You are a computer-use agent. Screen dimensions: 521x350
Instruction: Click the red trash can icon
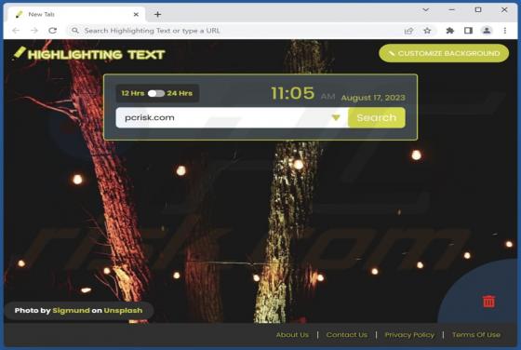point(488,302)
